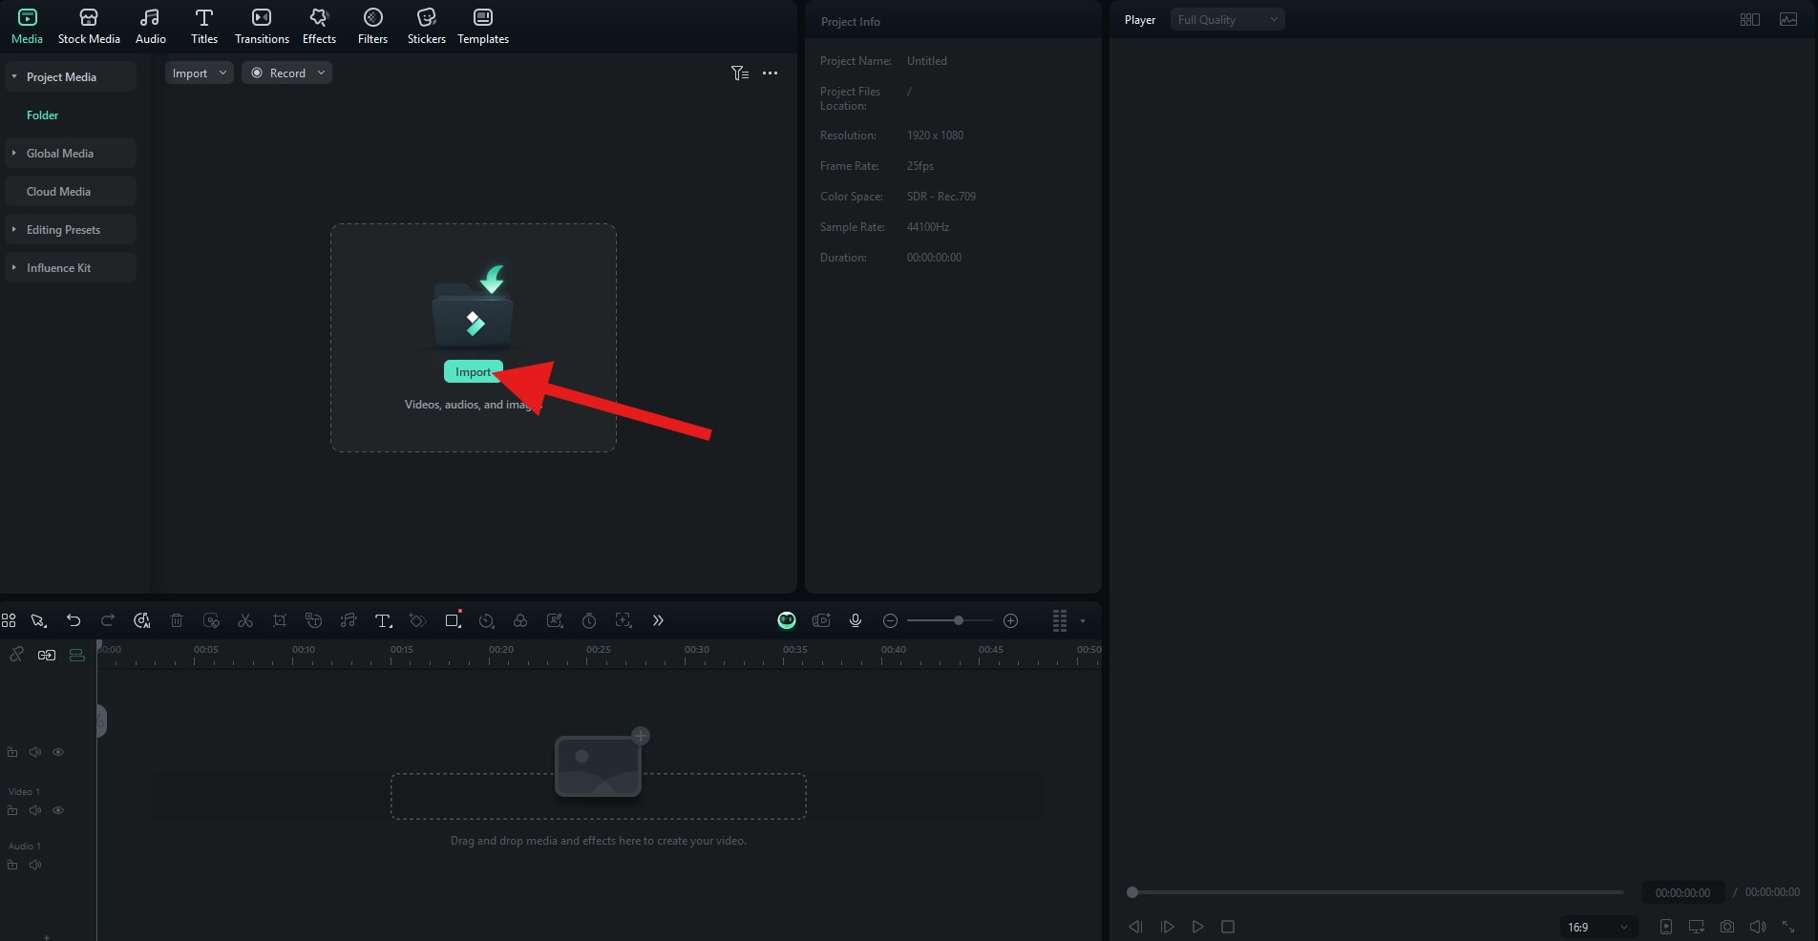Screen dimensions: 1818x941
Task: Undo the last action
Action: (74, 620)
